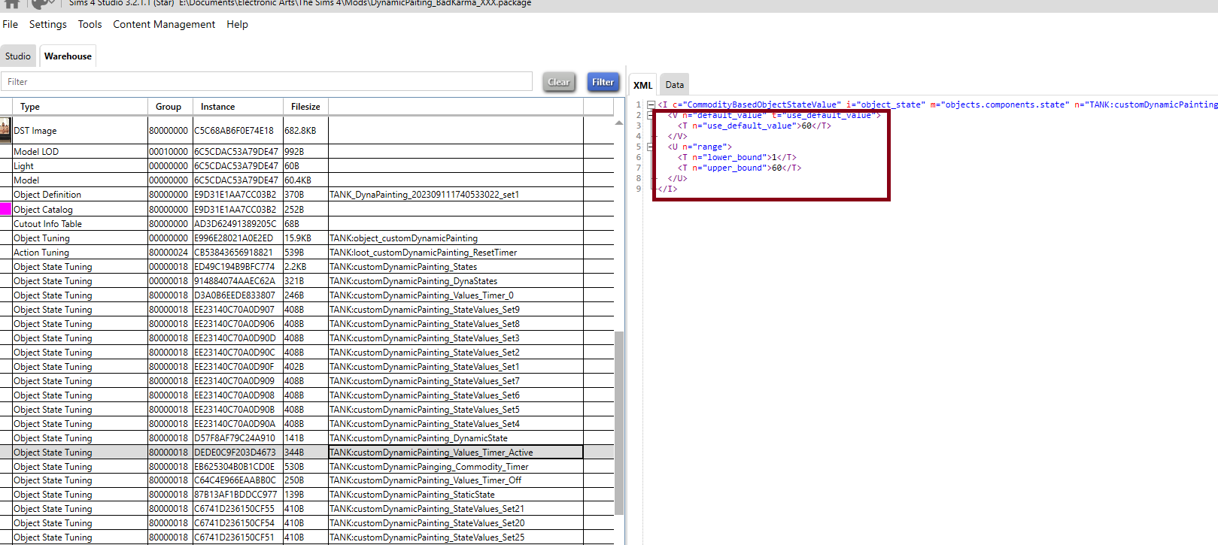Select the Object Definition row
Screen dimensions: 1218x545
coord(307,194)
